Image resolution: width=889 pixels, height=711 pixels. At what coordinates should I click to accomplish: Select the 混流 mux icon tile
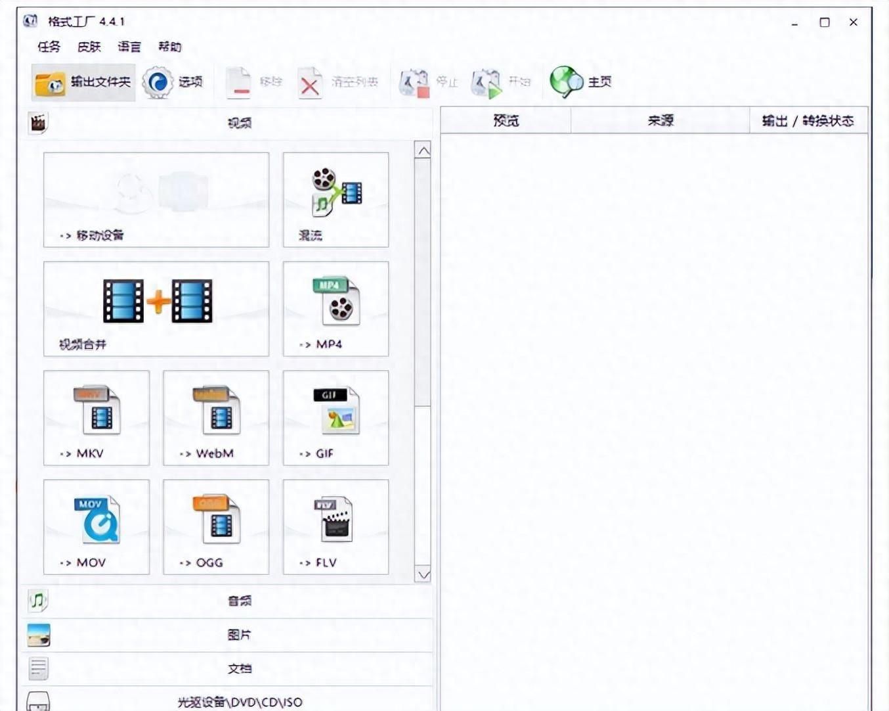click(x=336, y=200)
